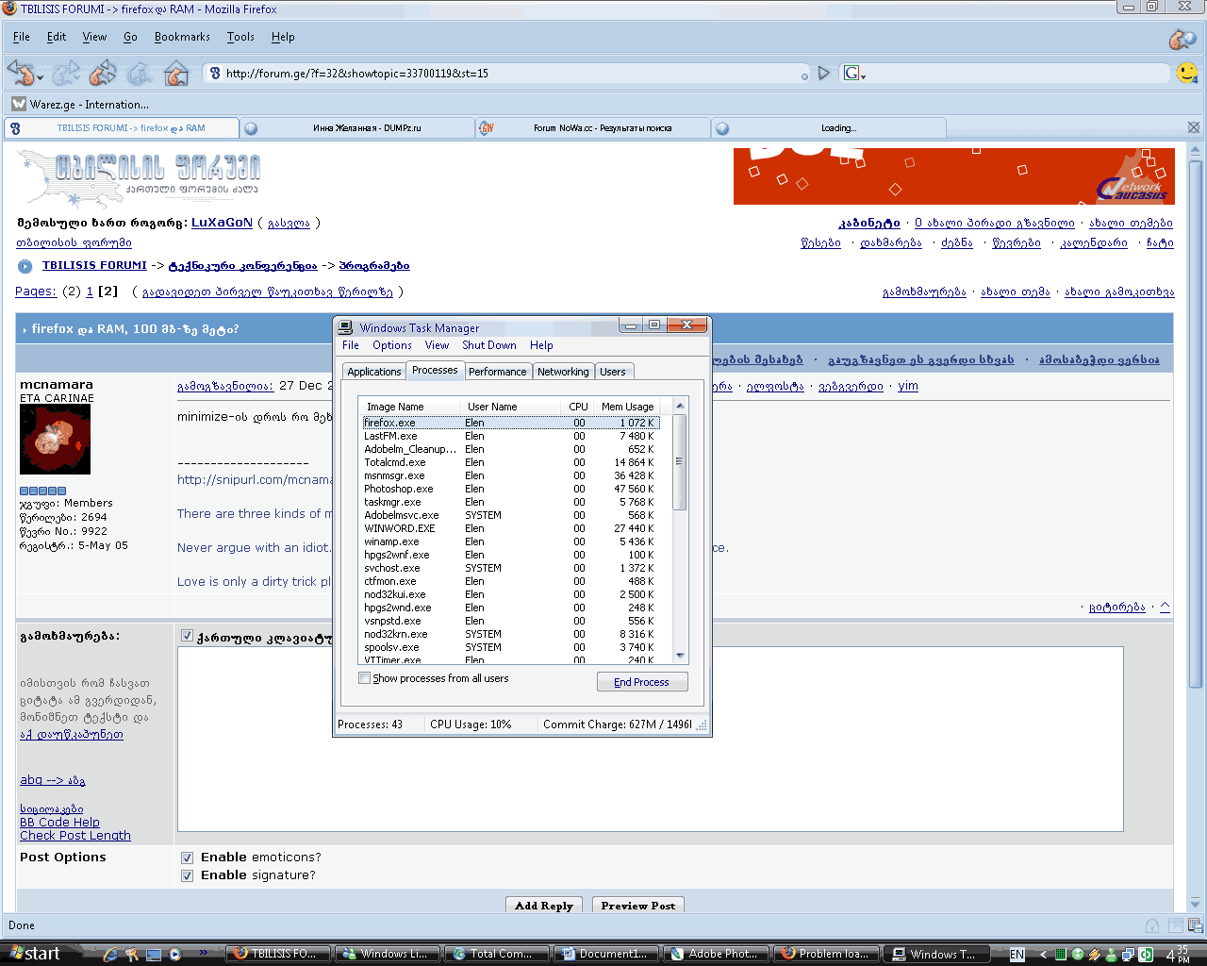The image size is (1207, 966).
Task: Open the Google search engine dropdown
Action: 854,74
